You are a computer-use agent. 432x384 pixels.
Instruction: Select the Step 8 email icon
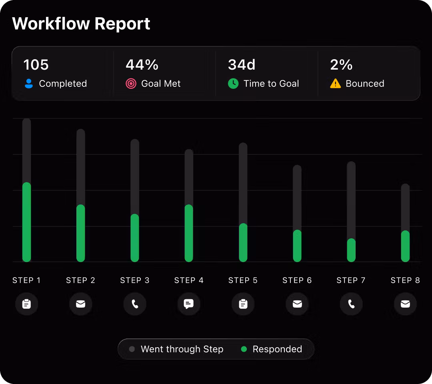(x=405, y=304)
